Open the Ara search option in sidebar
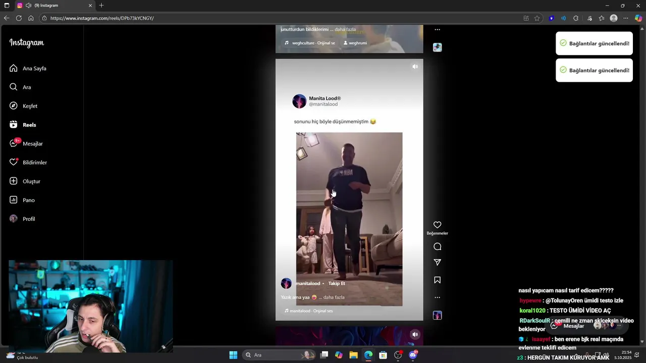 20,87
